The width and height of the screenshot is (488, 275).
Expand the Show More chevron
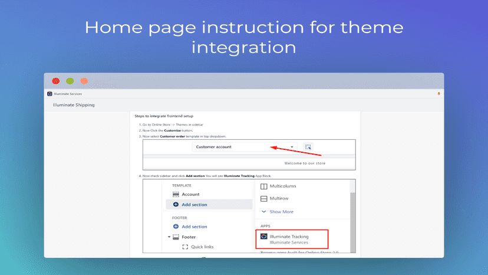(263, 212)
